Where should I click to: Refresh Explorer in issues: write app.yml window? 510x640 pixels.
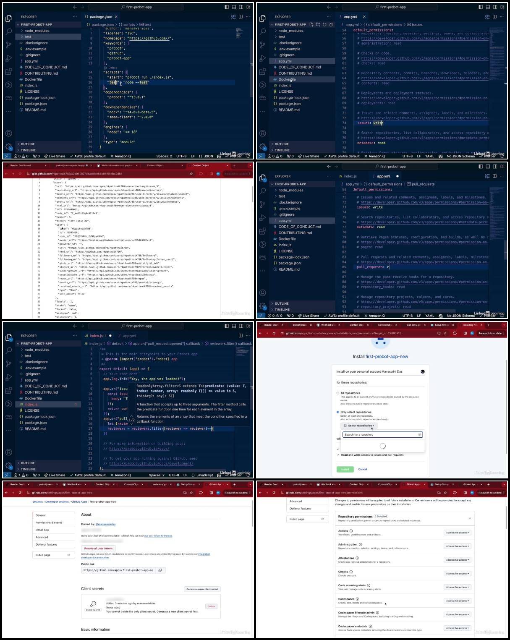pyautogui.click(x=324, y=24)
